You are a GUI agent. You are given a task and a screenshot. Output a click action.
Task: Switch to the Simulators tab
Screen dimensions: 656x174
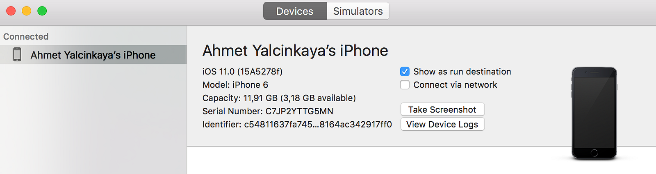358,11
